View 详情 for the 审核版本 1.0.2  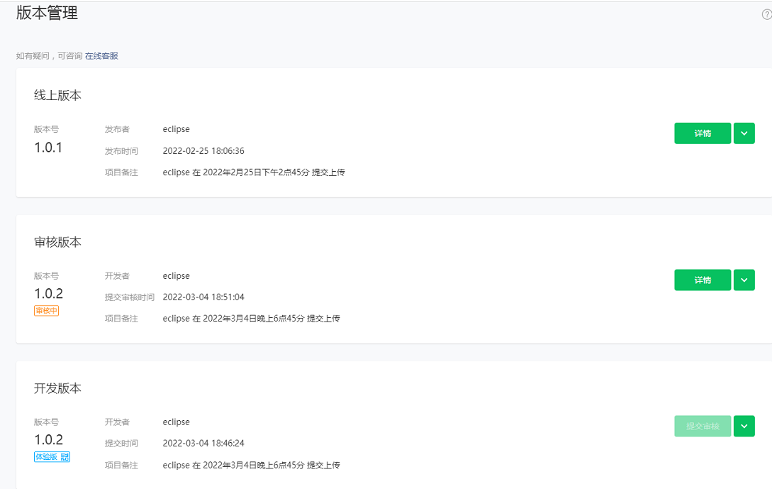click(x=703, y=280)
